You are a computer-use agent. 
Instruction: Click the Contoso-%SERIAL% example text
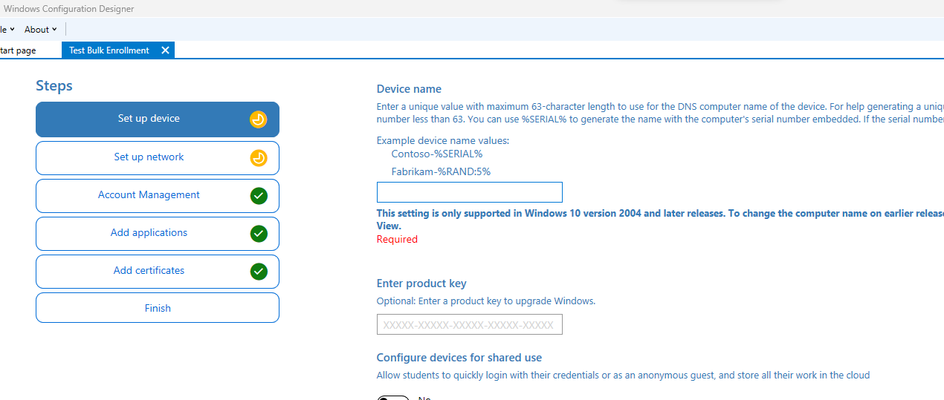[x=437, y=154]
